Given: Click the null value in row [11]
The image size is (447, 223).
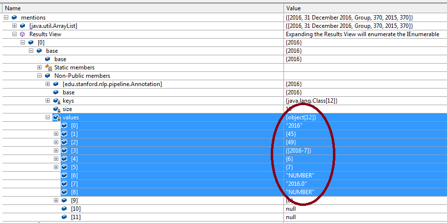Looking at the screenshot, I should [290, 217].
